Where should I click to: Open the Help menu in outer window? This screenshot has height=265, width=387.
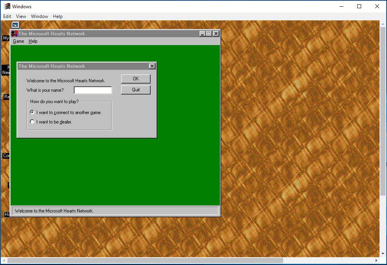click(58, 16)
